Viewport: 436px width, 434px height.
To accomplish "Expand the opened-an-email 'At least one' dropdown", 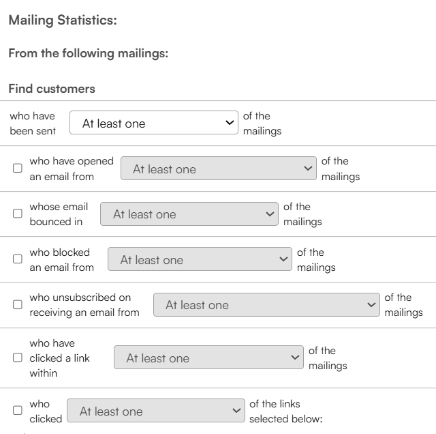I will (219, 169).
